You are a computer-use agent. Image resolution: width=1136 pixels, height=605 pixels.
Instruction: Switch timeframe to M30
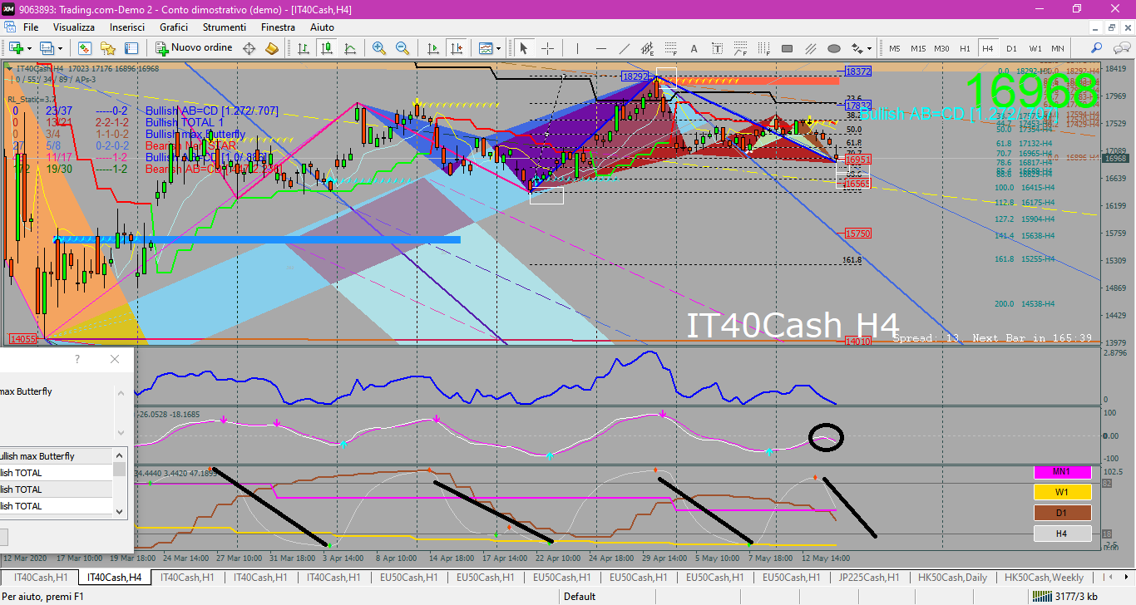(x=941, y=48)
